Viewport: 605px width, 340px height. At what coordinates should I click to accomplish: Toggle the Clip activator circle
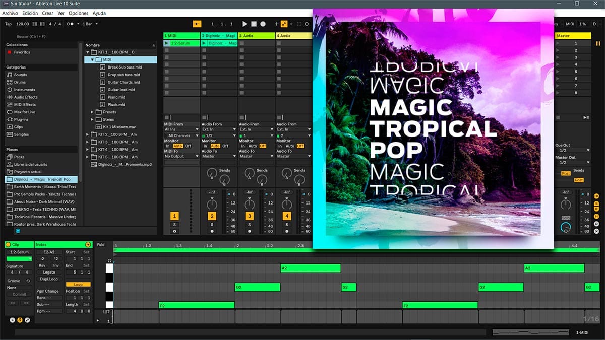8,244
